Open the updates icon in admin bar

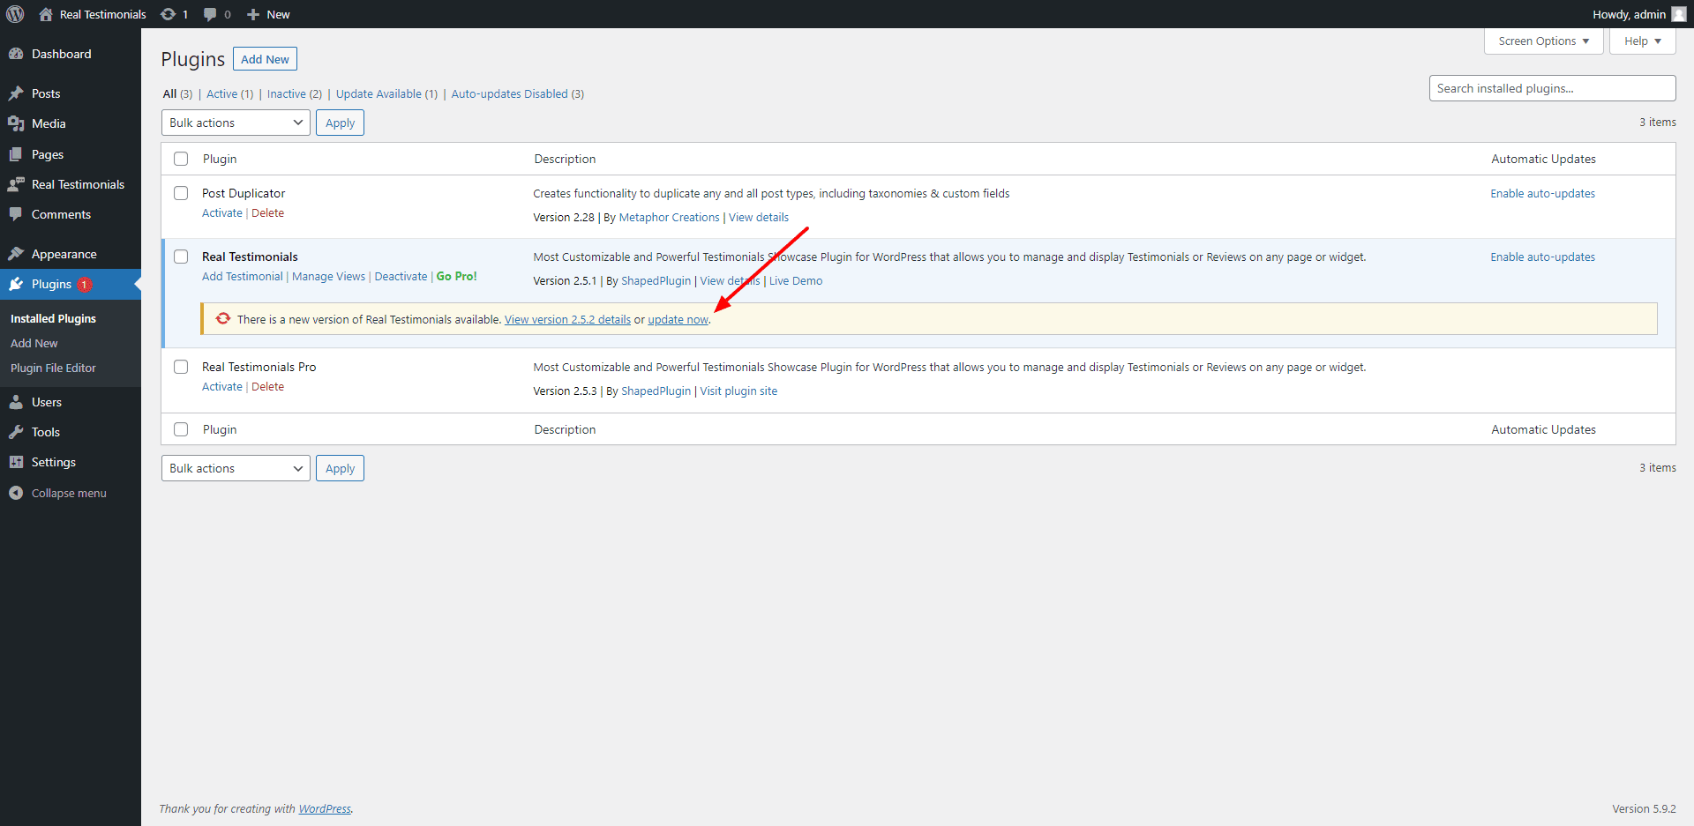(x=169, y=14)
